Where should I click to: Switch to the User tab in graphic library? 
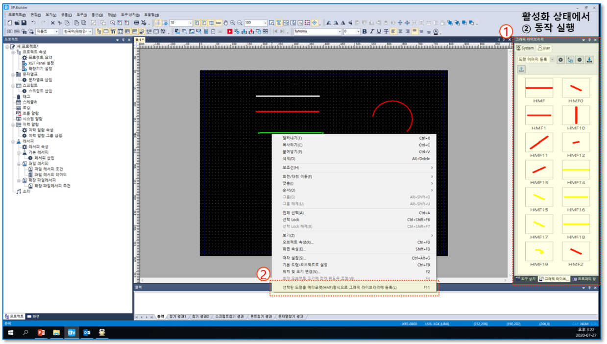[544, 48]
